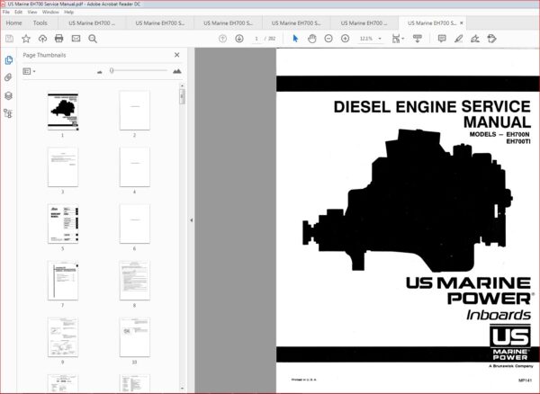Open the Help menu
540x394 pixels.
coord(69,12)
